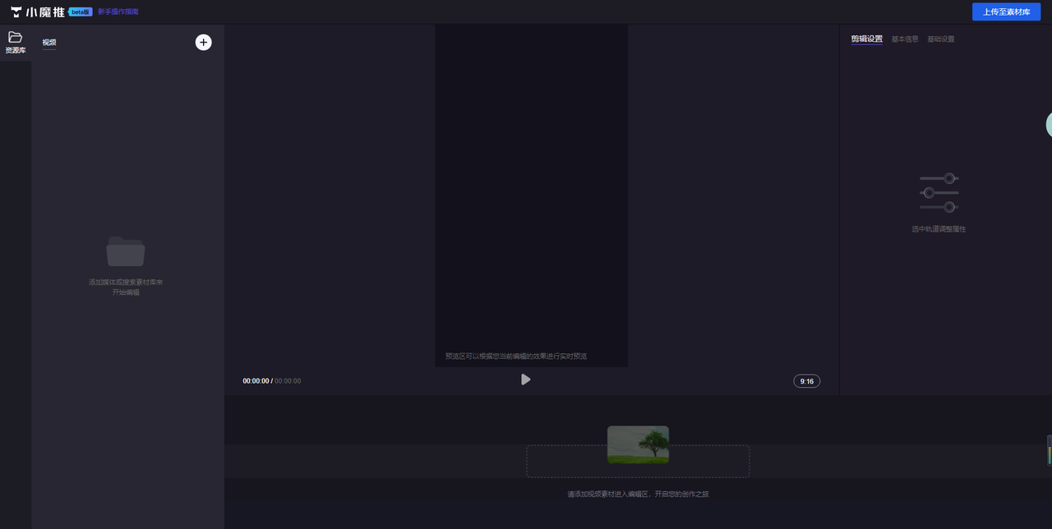The image size is (1052, 529).
Task: Select the 视频 tab in library
Action: click(x=49, y=43)
